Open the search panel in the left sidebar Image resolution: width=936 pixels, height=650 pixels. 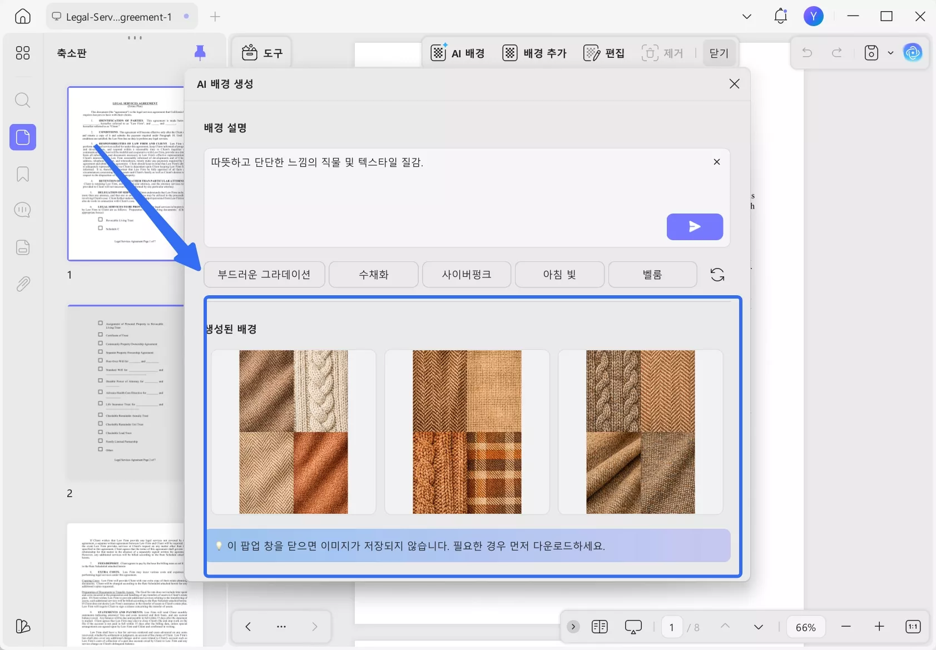tap(23, 100)
